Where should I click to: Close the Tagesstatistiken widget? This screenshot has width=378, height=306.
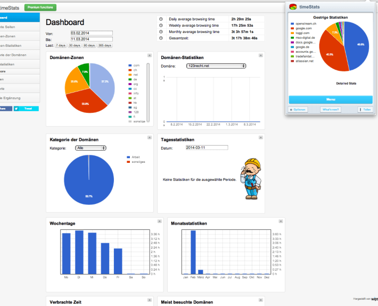(261, 137)
